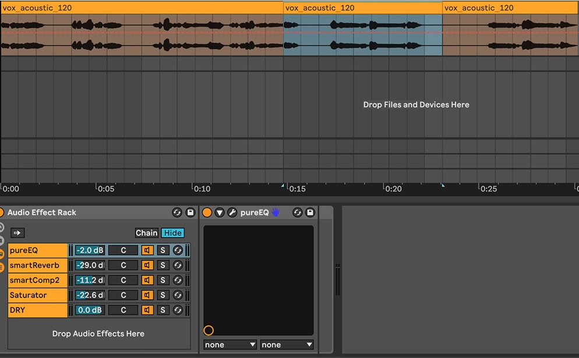The image size is (579, 358).
Task: Mute the DRY chain with its speaker
Action: [x=147, y=310]
